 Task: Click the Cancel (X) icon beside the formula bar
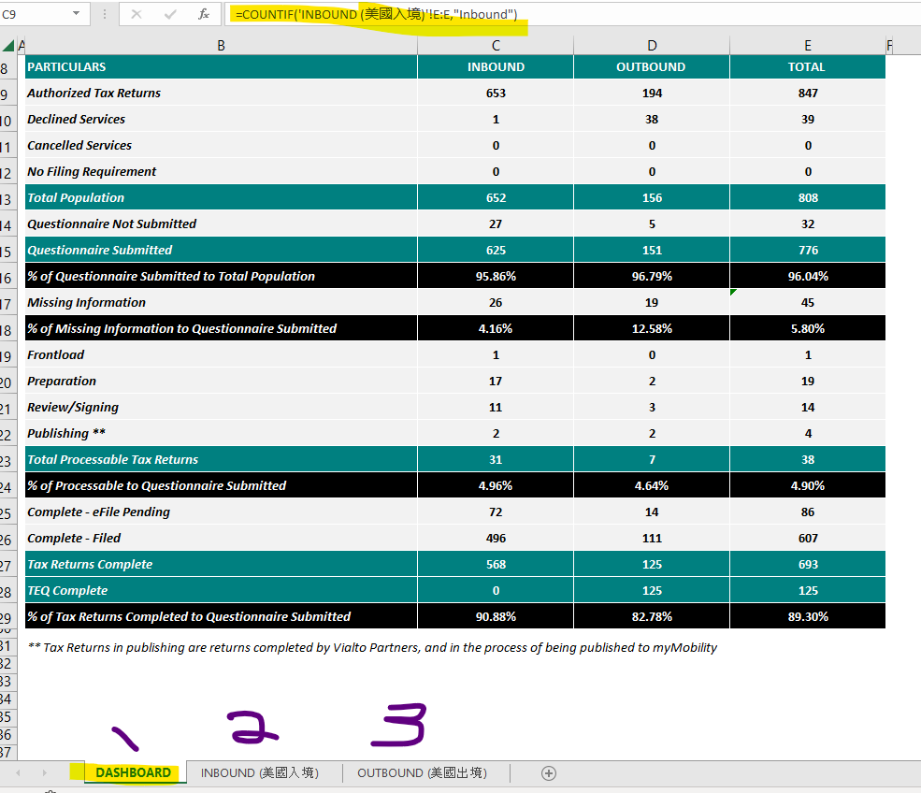click(x=136, y=14)
